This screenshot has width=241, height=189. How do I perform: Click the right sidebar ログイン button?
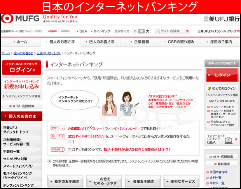(222, 75)
